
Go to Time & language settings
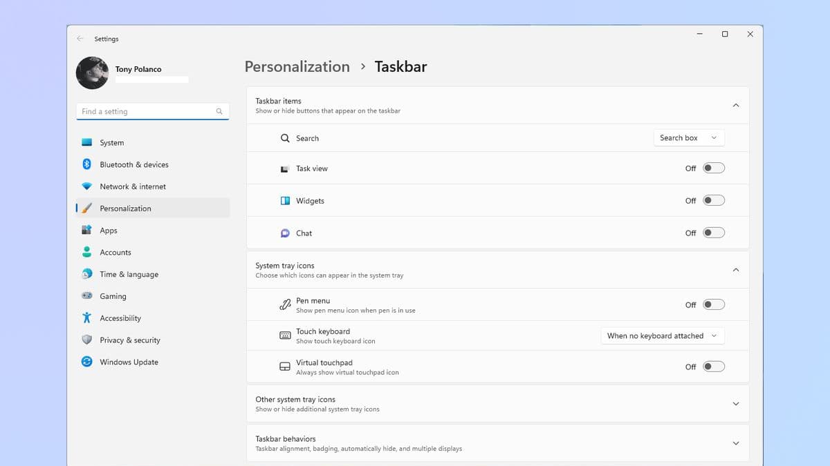click(x=129, y=274)
